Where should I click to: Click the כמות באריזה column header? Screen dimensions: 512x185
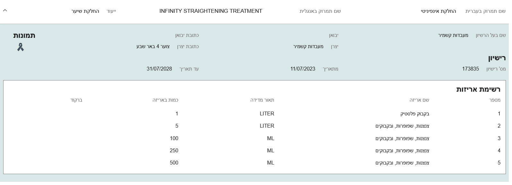165,100
